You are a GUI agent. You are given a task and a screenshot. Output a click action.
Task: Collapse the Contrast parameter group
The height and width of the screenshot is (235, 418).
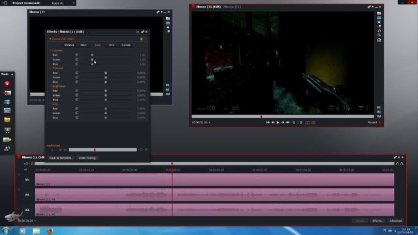pyautogui.click(x=50, y=68)
